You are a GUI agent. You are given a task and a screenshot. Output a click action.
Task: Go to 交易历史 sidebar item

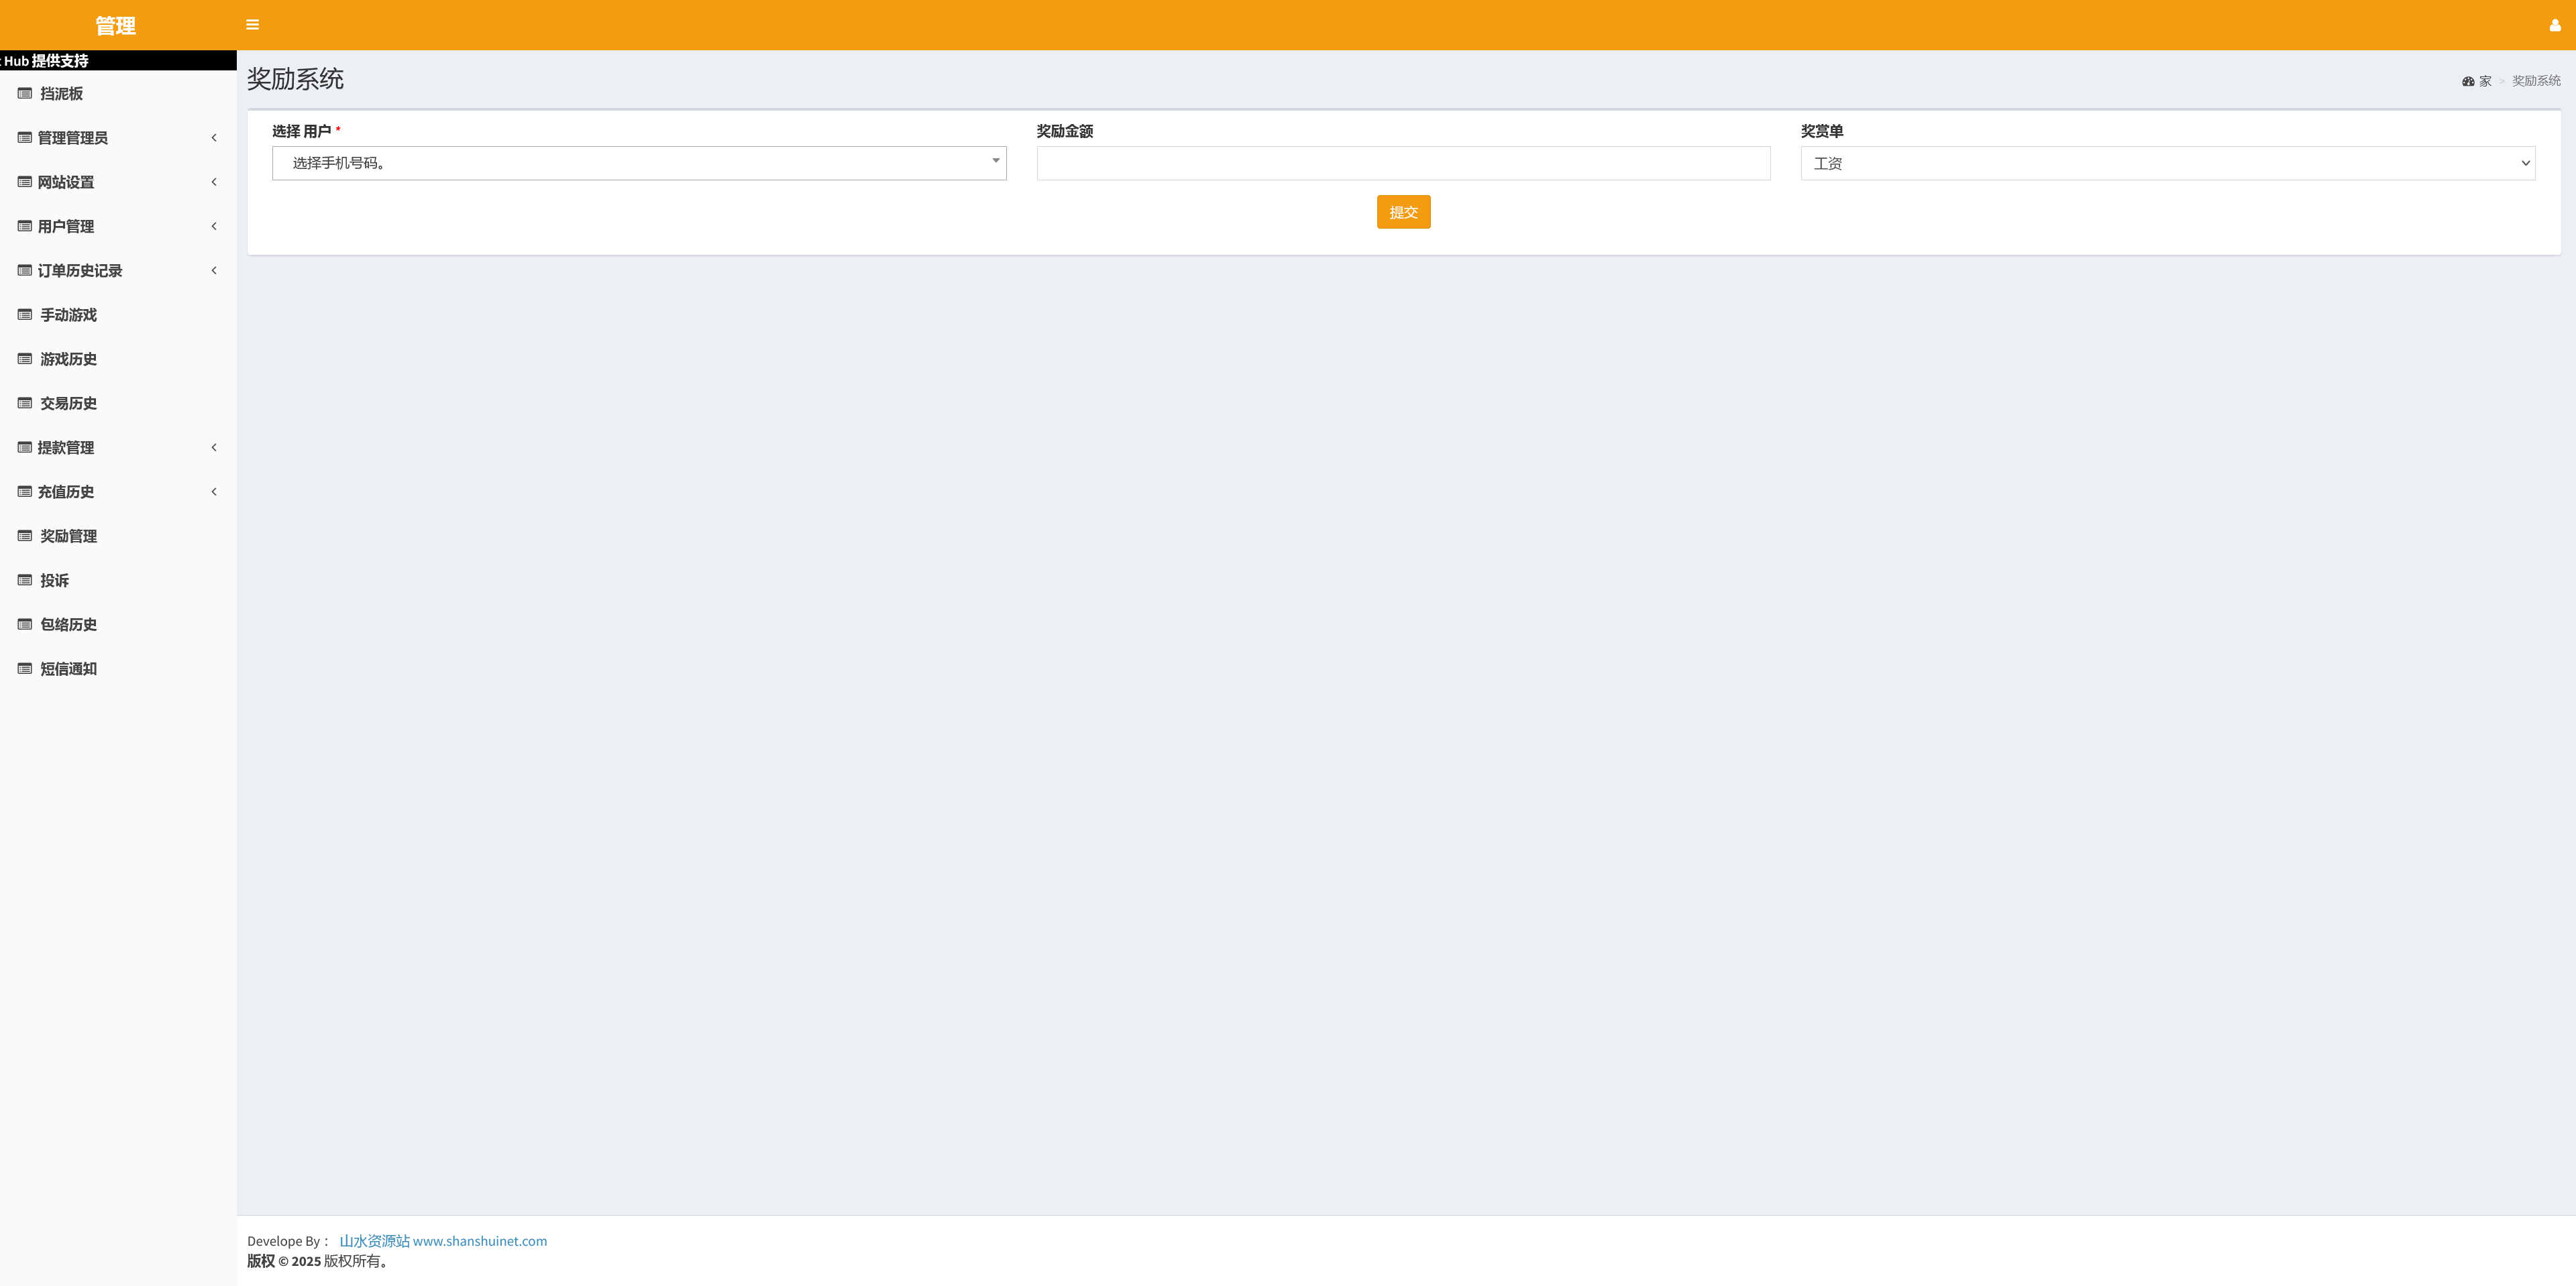[x=68, y=404]
